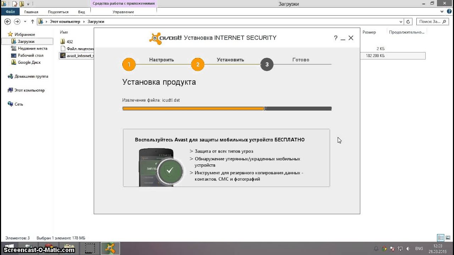The height and width of the screenshot is (255, 454).
Task: Click step 1 circle of the installer
Action: click(129, 64)
